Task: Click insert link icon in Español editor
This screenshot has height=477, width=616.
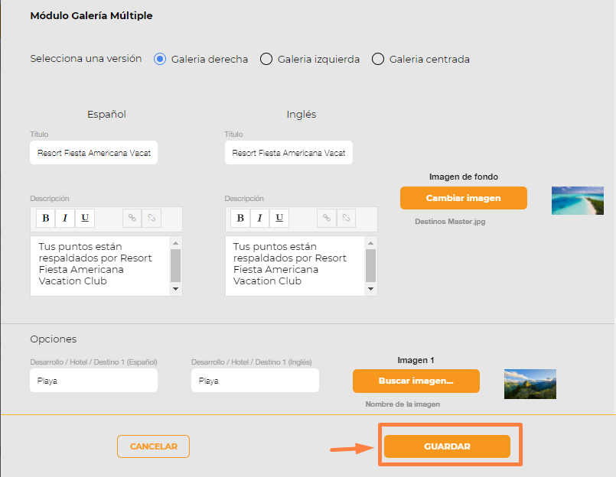Action: (x=132, y=218)
